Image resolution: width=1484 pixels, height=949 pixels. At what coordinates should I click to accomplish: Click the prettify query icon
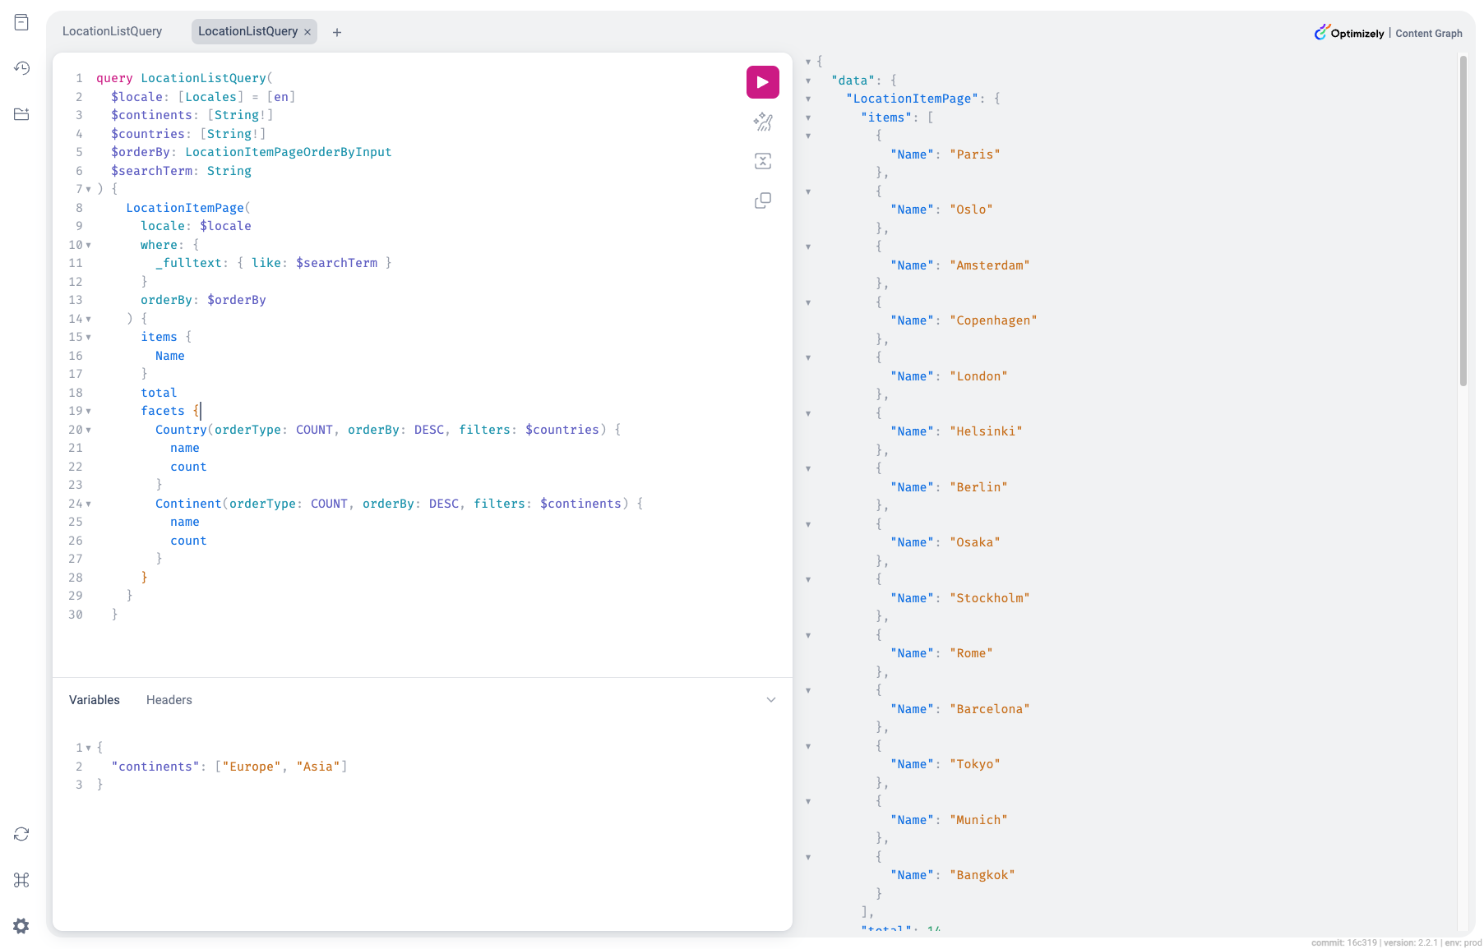pyautogui.click(x=762, y=122)
